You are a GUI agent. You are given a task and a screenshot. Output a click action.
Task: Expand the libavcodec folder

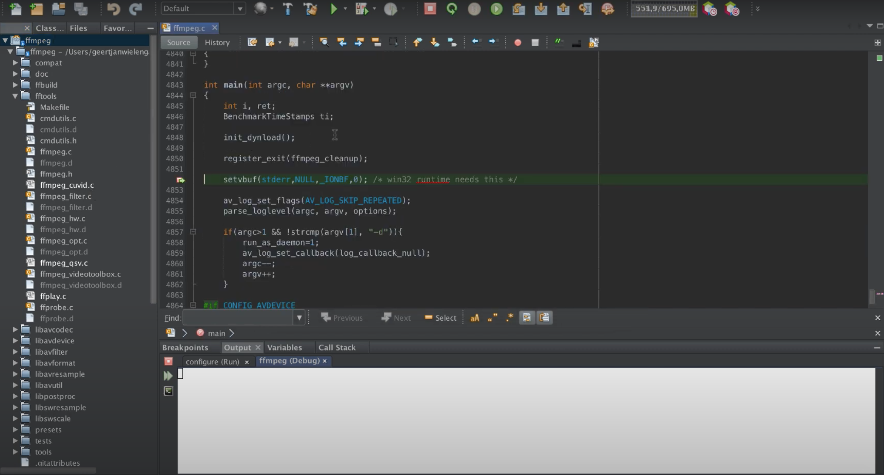coord(15,330)
